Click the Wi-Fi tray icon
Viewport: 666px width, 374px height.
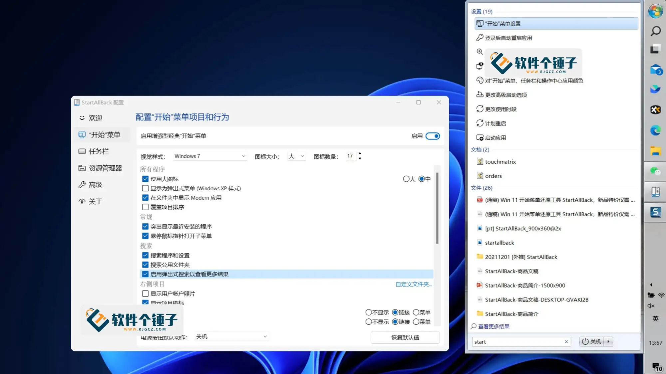point(661,295)
